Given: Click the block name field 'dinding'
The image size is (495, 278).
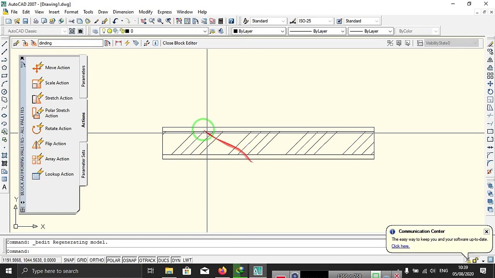Looking at the screenshot, I should point(70,43).
